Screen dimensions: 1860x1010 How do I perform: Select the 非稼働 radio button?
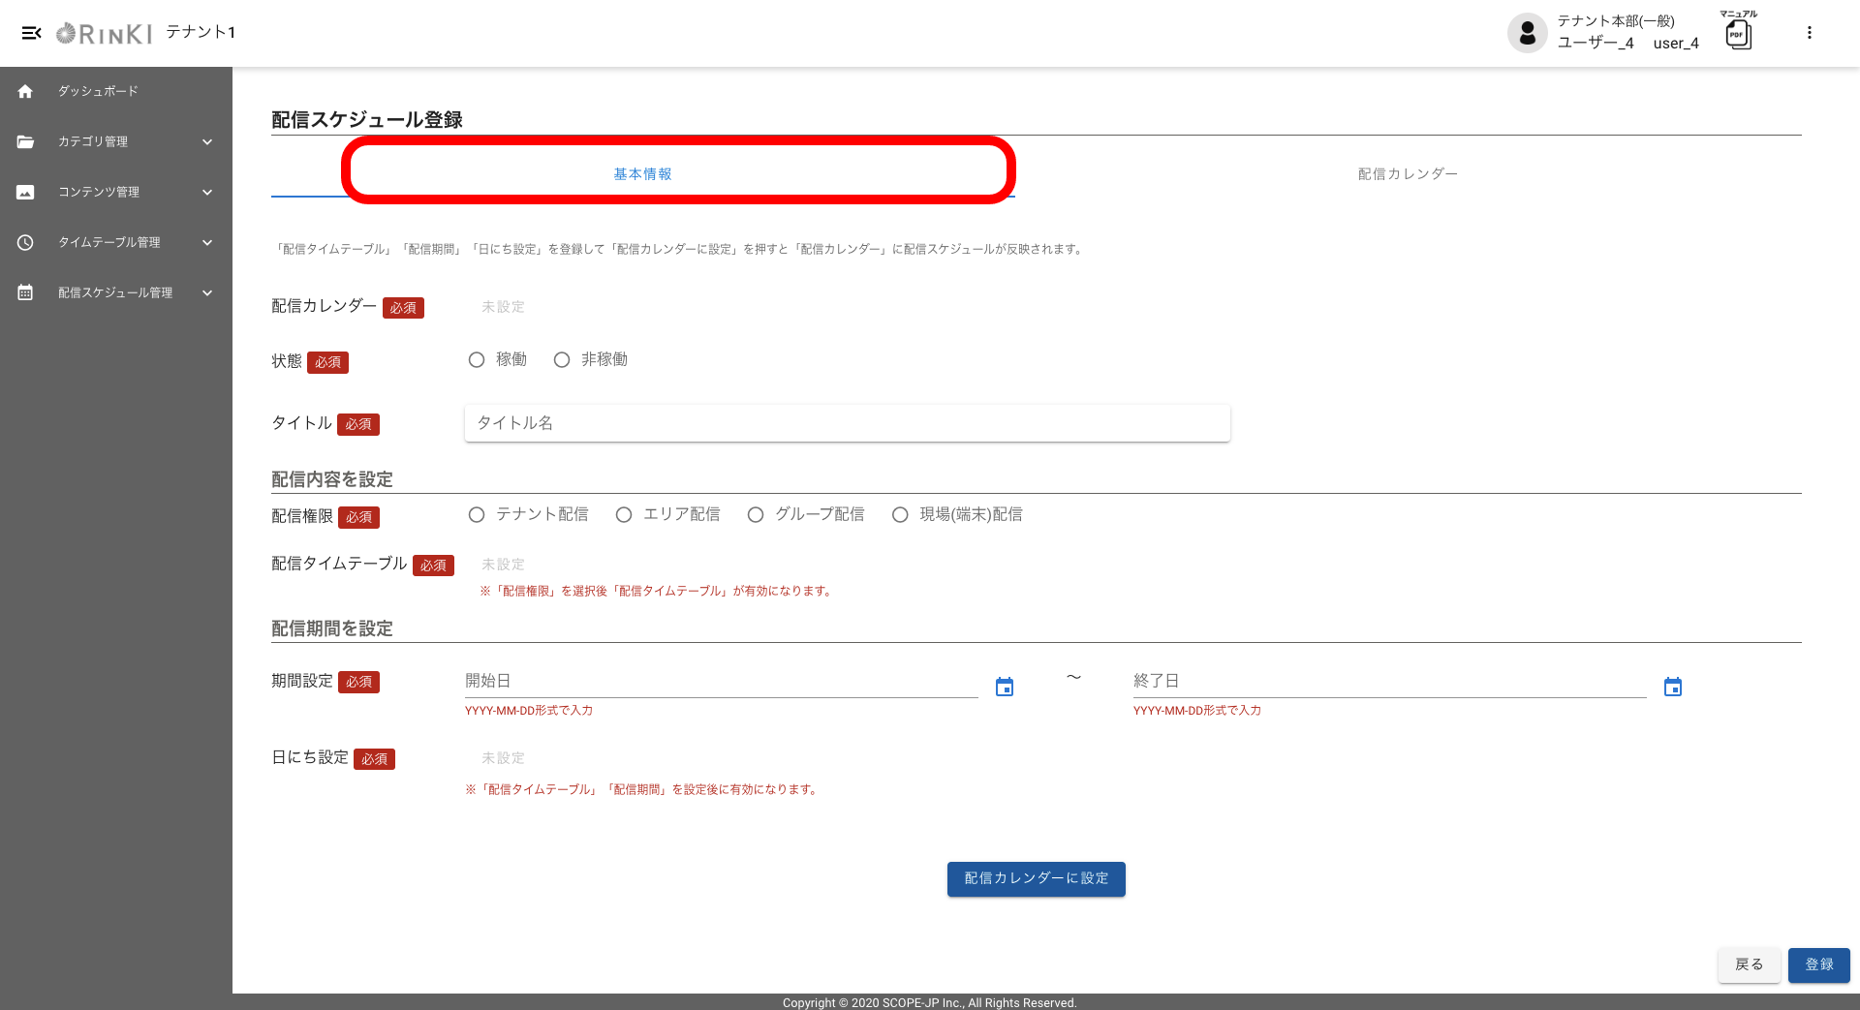pos(562,360)
